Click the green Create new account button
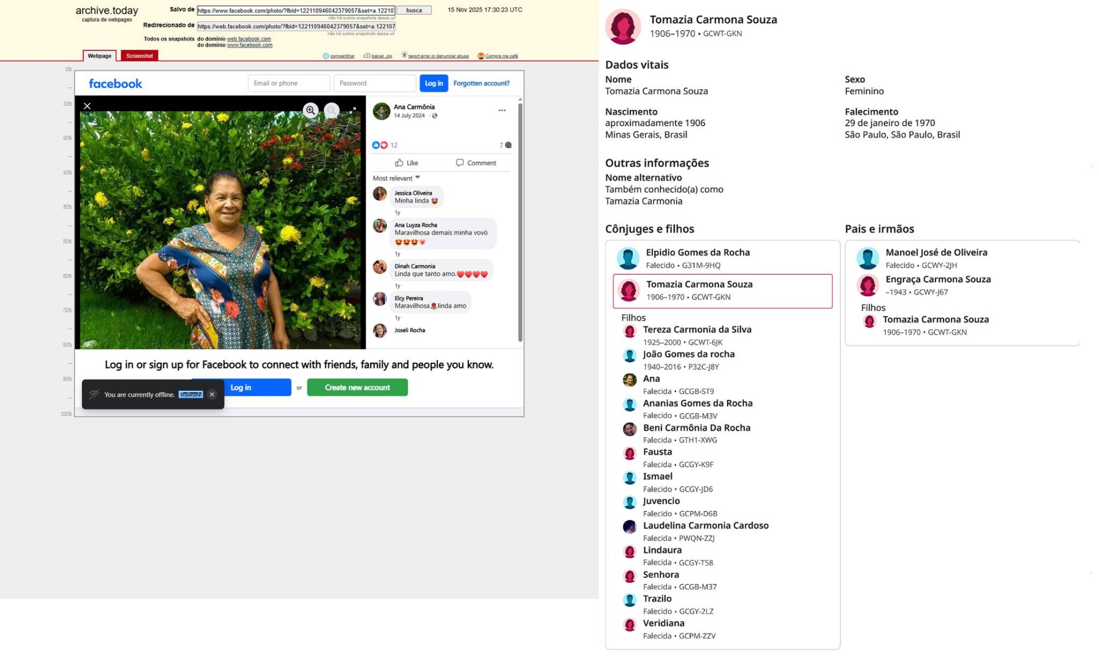Screen dimensions: 1099x659 [357, 388]
